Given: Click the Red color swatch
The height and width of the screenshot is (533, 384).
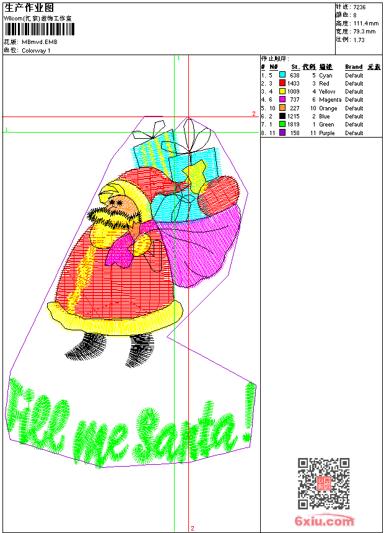Looking at the screenshot, I should (x=282, y=83).
